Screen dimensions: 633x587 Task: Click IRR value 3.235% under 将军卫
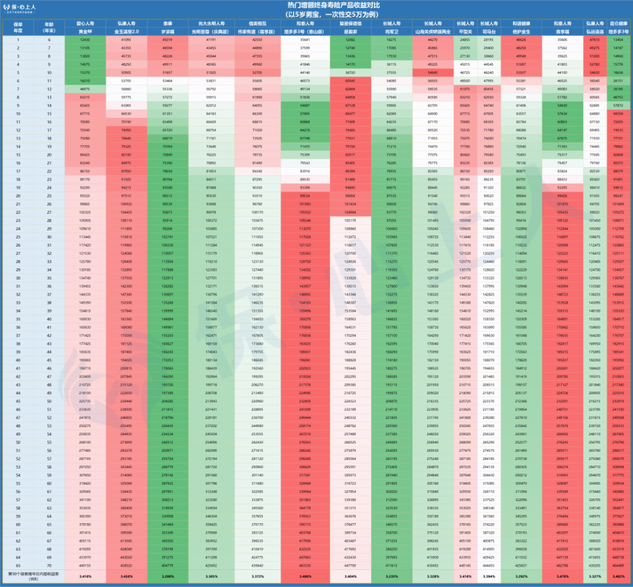coord(391,576)
